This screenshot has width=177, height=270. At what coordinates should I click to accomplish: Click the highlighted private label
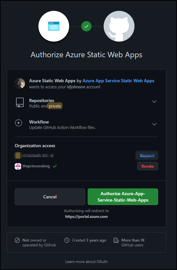pyautogui.click(x=55, y=106)
